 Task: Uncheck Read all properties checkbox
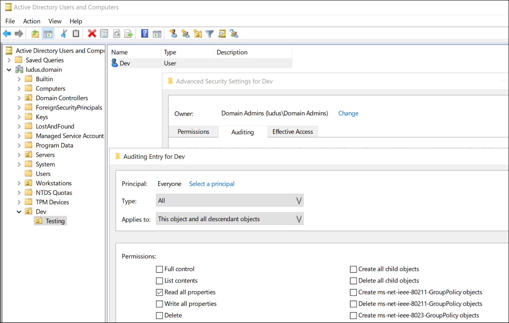tap(159, 293)
